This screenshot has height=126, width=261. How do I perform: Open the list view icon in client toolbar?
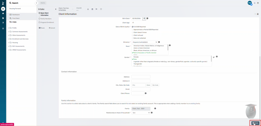tap(96, 9)
